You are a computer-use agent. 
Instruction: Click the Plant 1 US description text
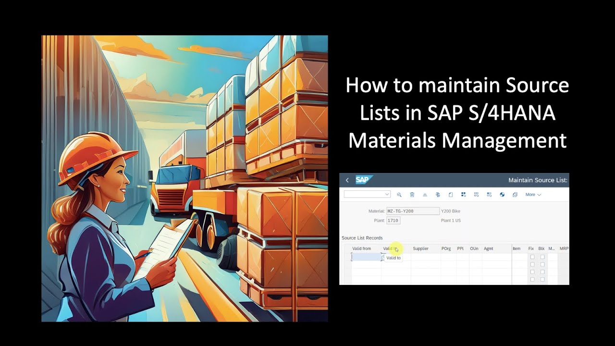click(451, 221)
